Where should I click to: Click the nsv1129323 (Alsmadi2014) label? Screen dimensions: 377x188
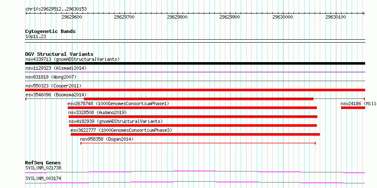[56, 68]
